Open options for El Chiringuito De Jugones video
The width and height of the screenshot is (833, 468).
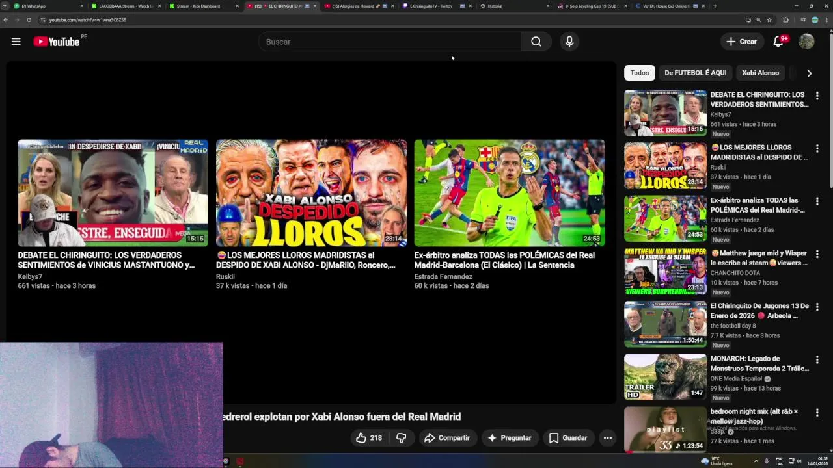click(817, 307)
